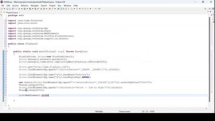Screen dimensions: 215x121
Task: Open the Coverage dropdown arrow
Action: point(33,9)
